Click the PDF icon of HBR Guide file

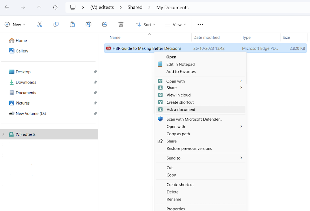coord(108,48)
